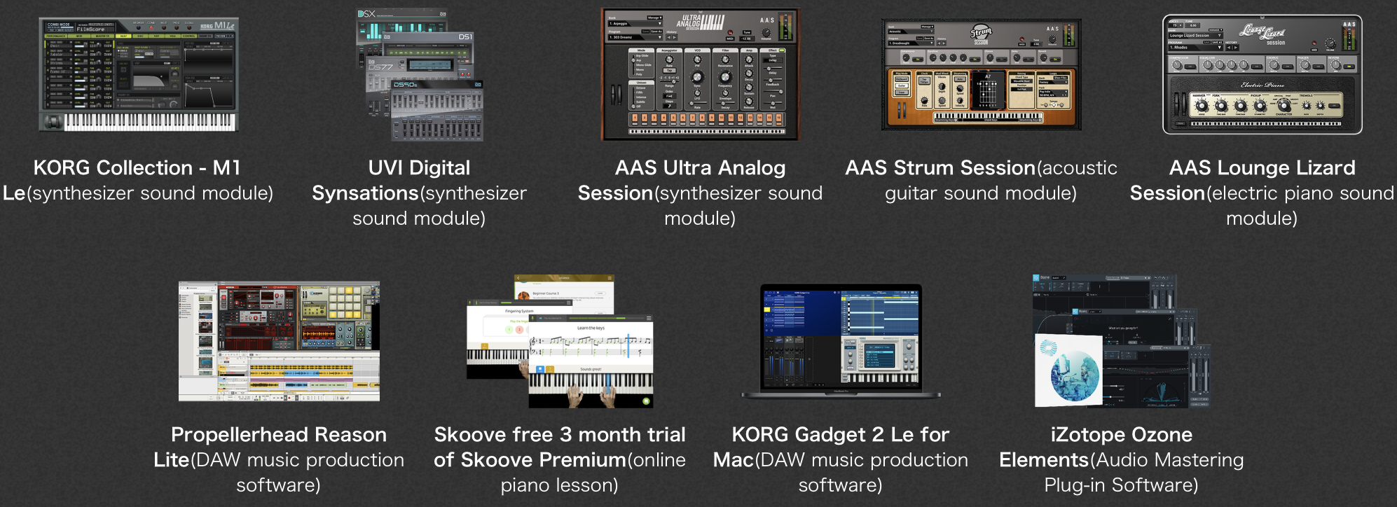Select the Skoove piano lesson image
1397x507 pixels.
560,341
